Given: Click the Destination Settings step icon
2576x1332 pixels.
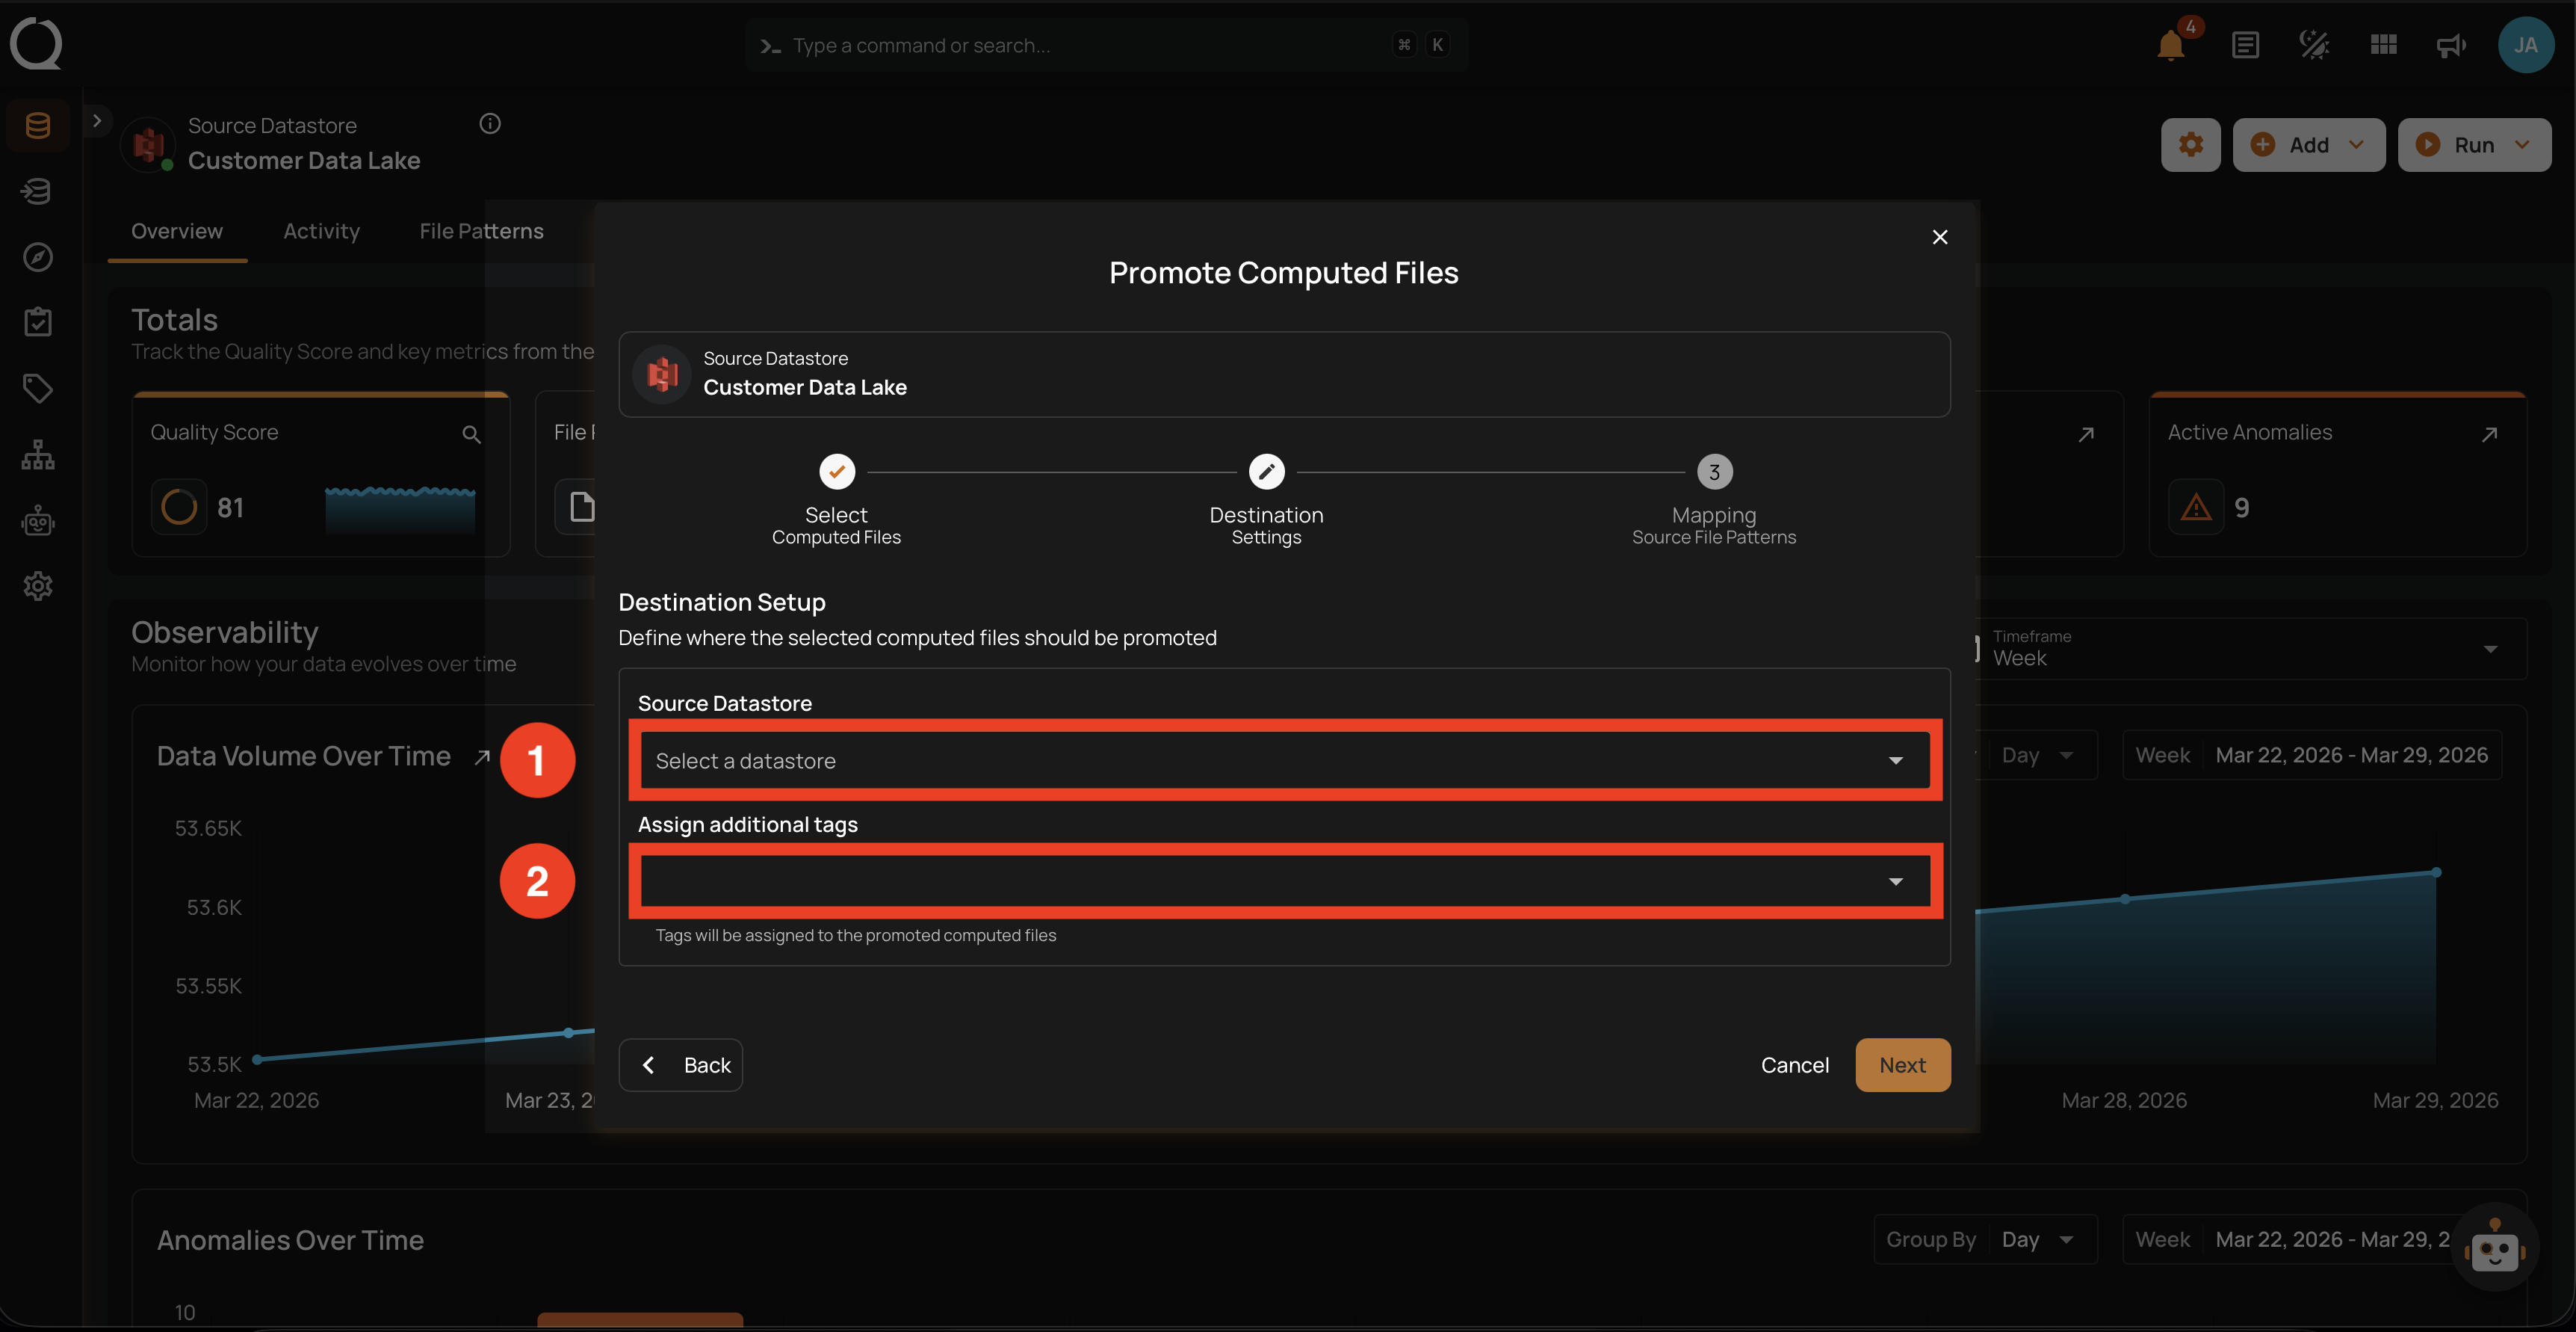Looking at the screenshot, I should click(1266, 472).
